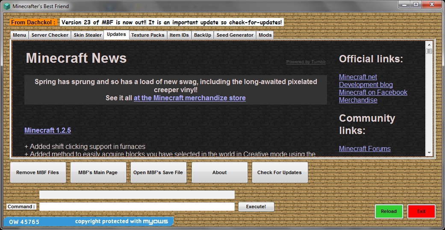Open the Development blog link
The width and height of the screenshot is (445, 230).
tap(366, 84)
